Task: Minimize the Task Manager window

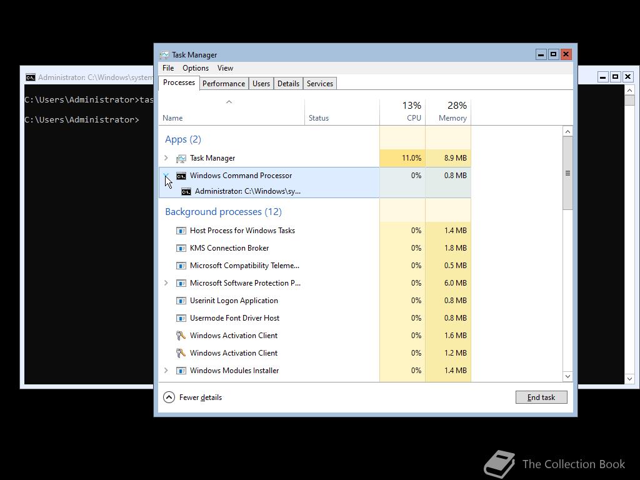Action: coord(541,54)
